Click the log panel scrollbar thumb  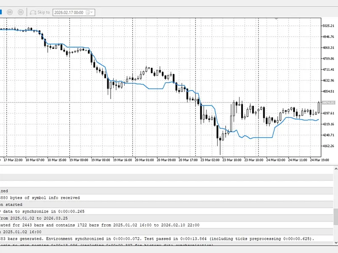336,216
